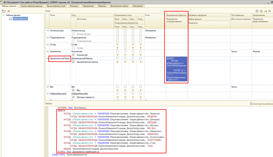273x157 pixels.
Task: Click the red X delete dataset icon
Action: click(9, 11)
